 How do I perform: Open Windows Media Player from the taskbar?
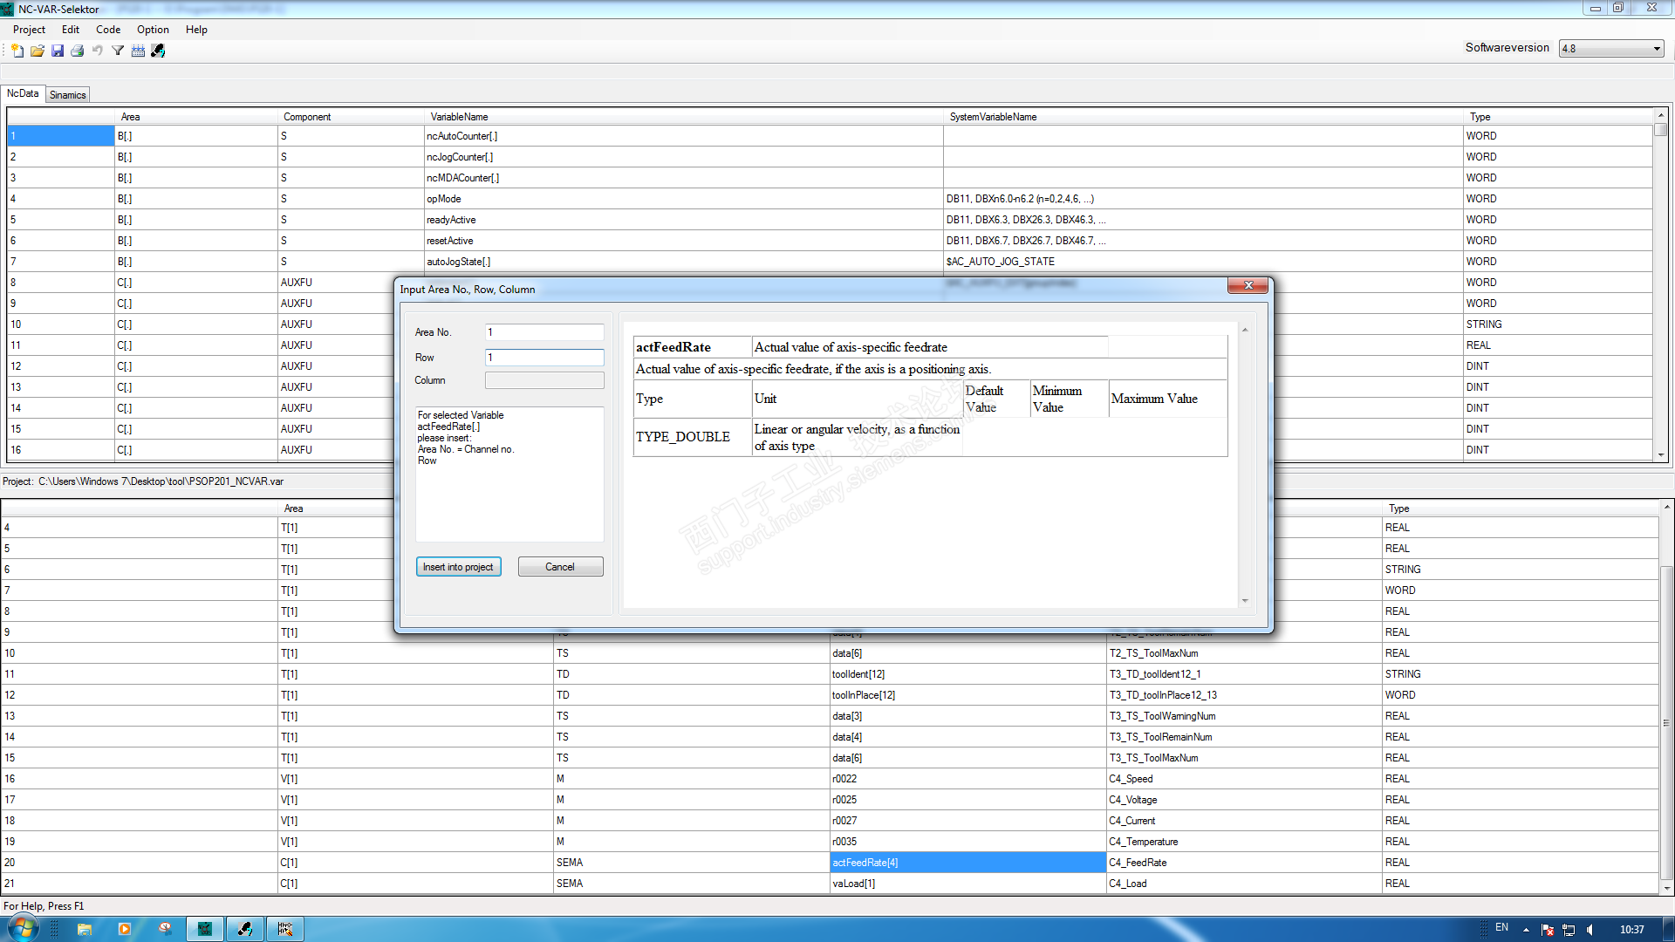pos(124,929)
